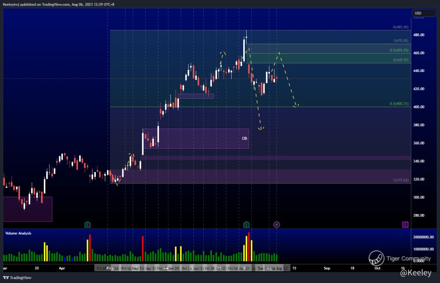Click the 280.00 price axis label

point(419,216)
